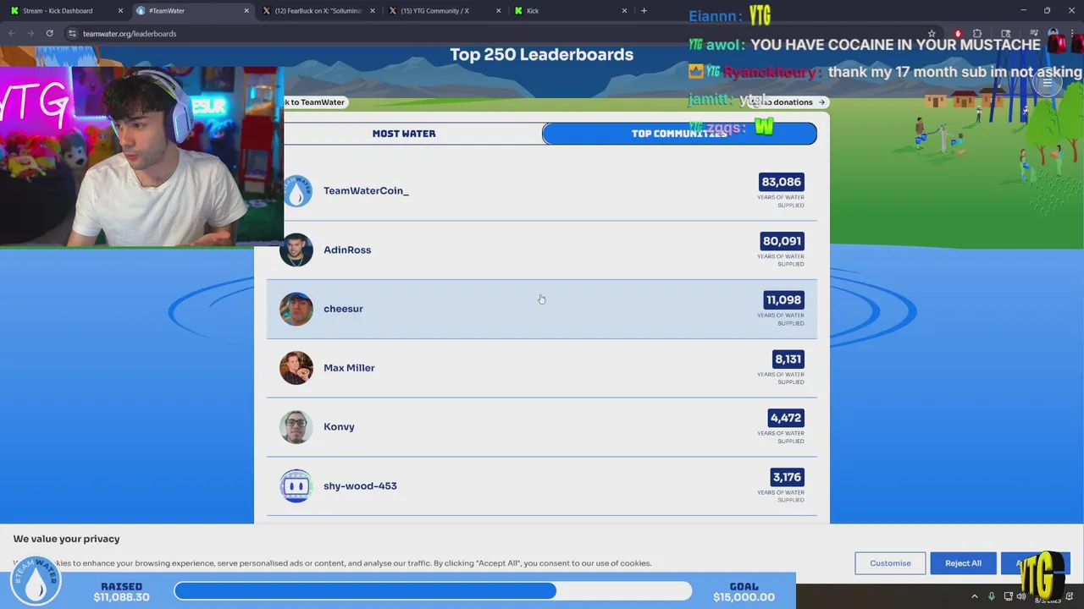Click the TeamWaterCoin_ name

[366, 190]
